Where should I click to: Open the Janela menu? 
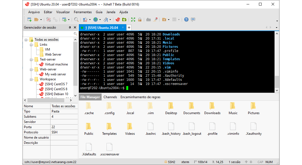point(111,12)
